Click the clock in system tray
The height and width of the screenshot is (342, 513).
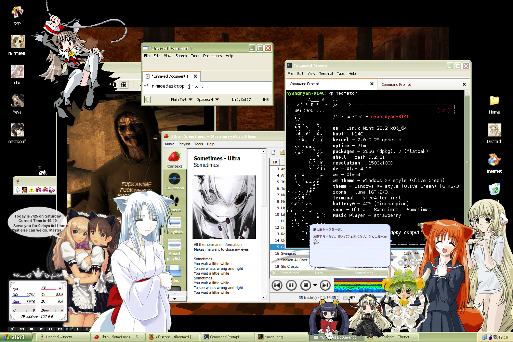pyautogui.click(x=503, y=337)
